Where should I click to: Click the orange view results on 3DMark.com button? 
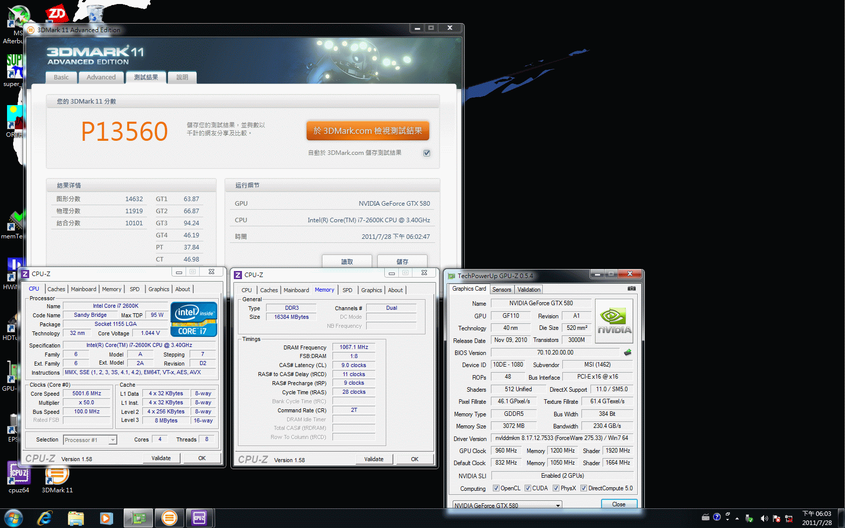pos(368,131)
